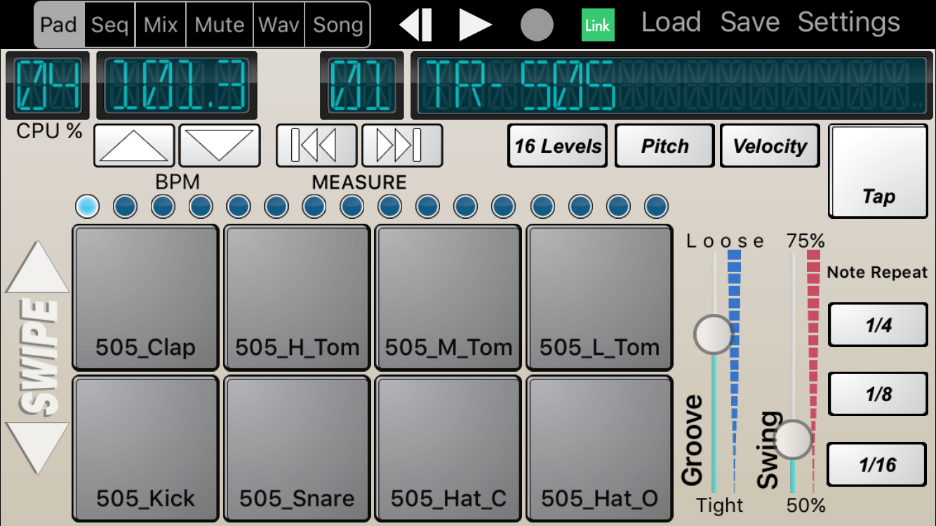Click the rewind to start button
The height and width of the screenshot is (526, 936).
pyautogui.click(x=415, y=25)
